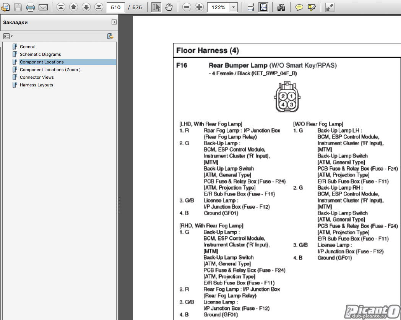Click the page number field showing 510
This screenshot has width=401, height=320.
click(x=115, y=7)
